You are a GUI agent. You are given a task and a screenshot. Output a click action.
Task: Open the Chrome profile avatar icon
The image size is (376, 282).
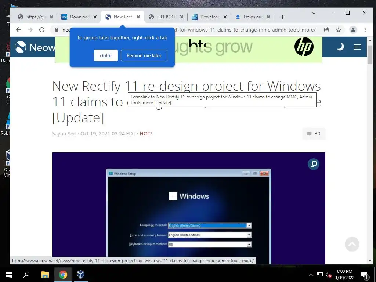tap(353, 30)
